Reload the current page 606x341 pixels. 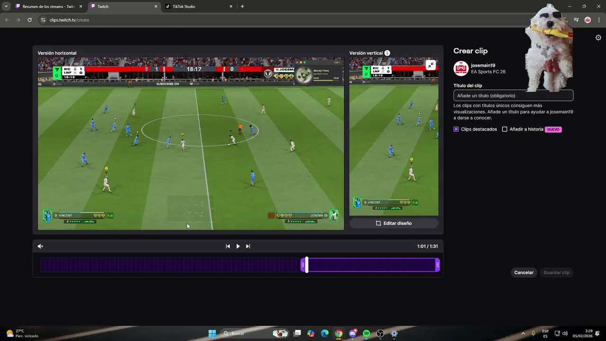click(29, 20)
